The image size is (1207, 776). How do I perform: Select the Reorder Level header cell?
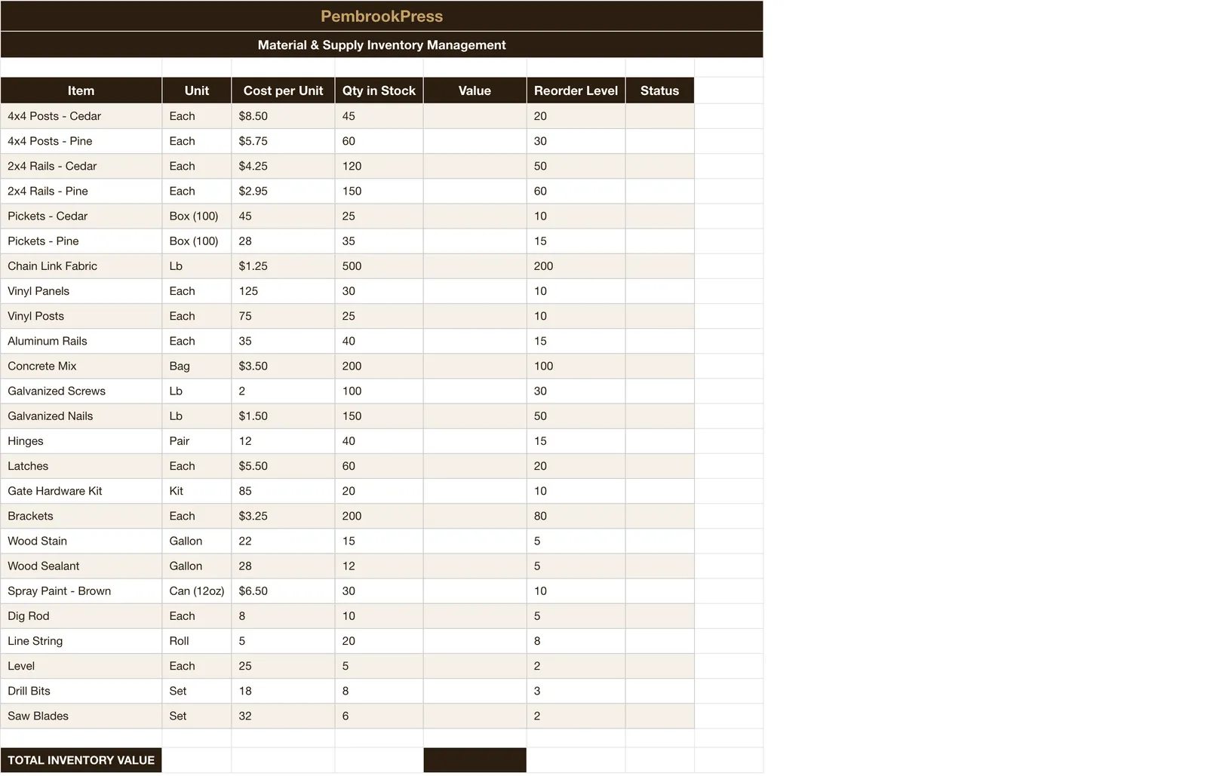(x=576, y=90)
